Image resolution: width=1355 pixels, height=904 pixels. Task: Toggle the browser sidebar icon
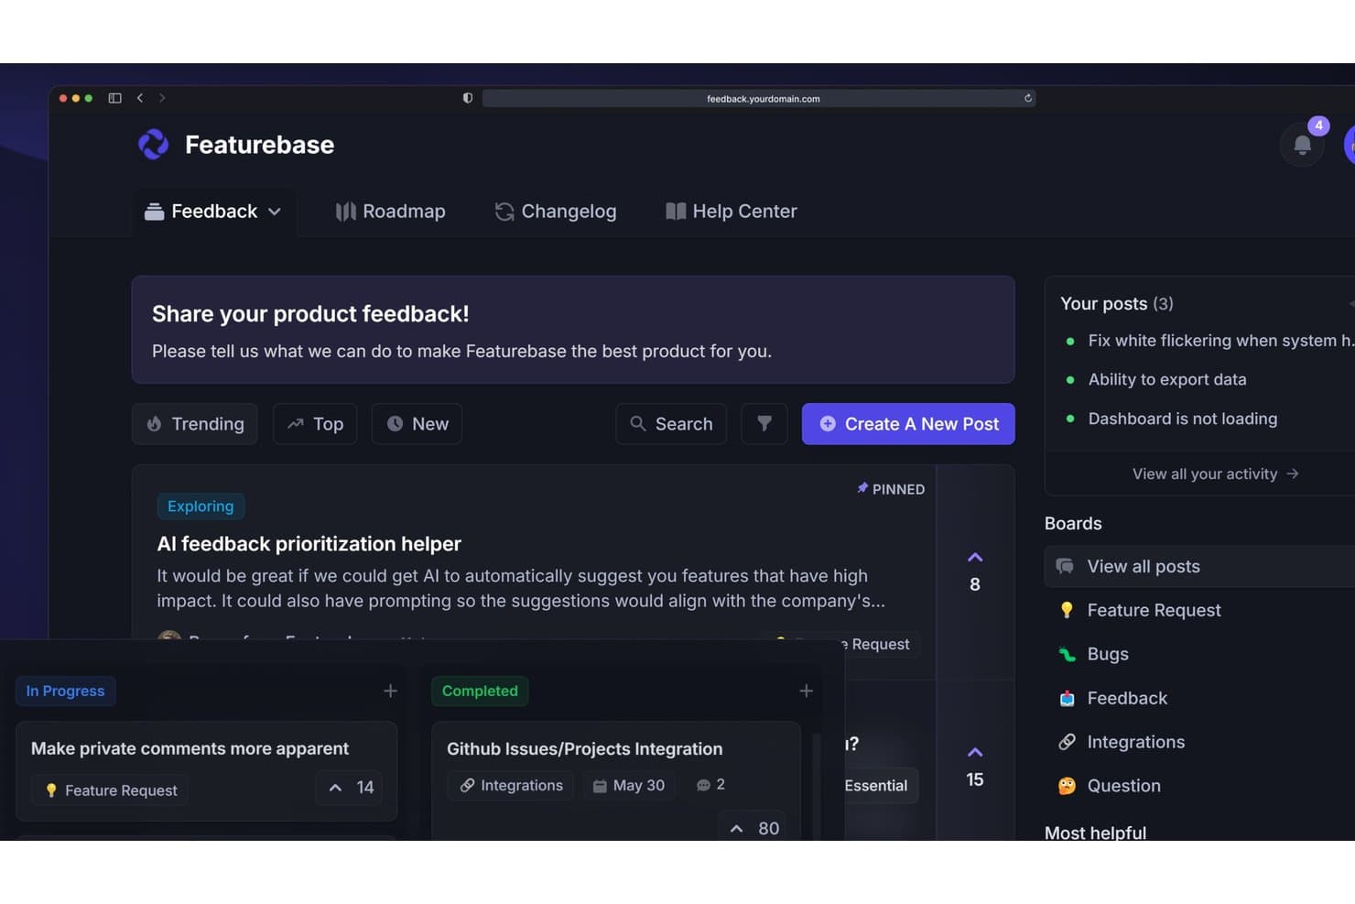pyautogui.click(x=114, y=98)
